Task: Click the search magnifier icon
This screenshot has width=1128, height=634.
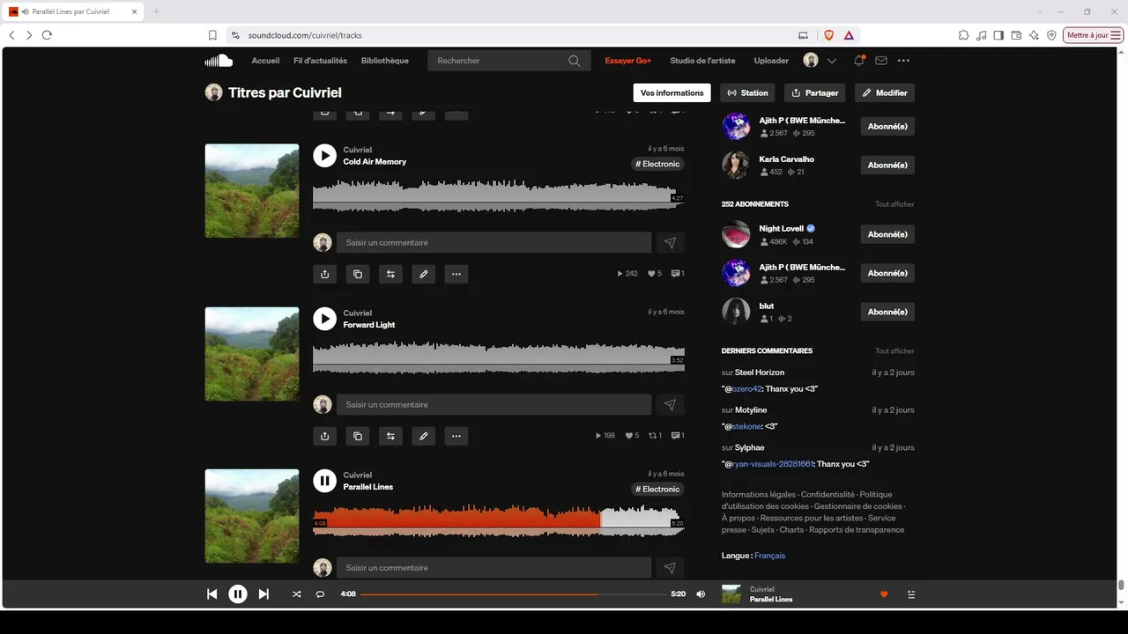Action: [x=574, y=61]
